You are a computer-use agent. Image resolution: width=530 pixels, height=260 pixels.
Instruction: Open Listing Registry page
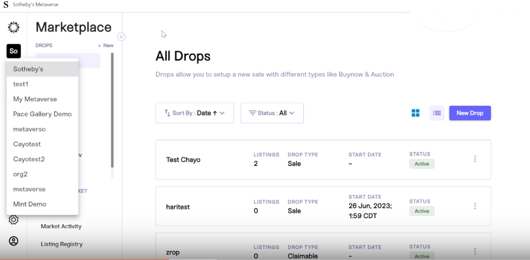click(x=61, y=244)
